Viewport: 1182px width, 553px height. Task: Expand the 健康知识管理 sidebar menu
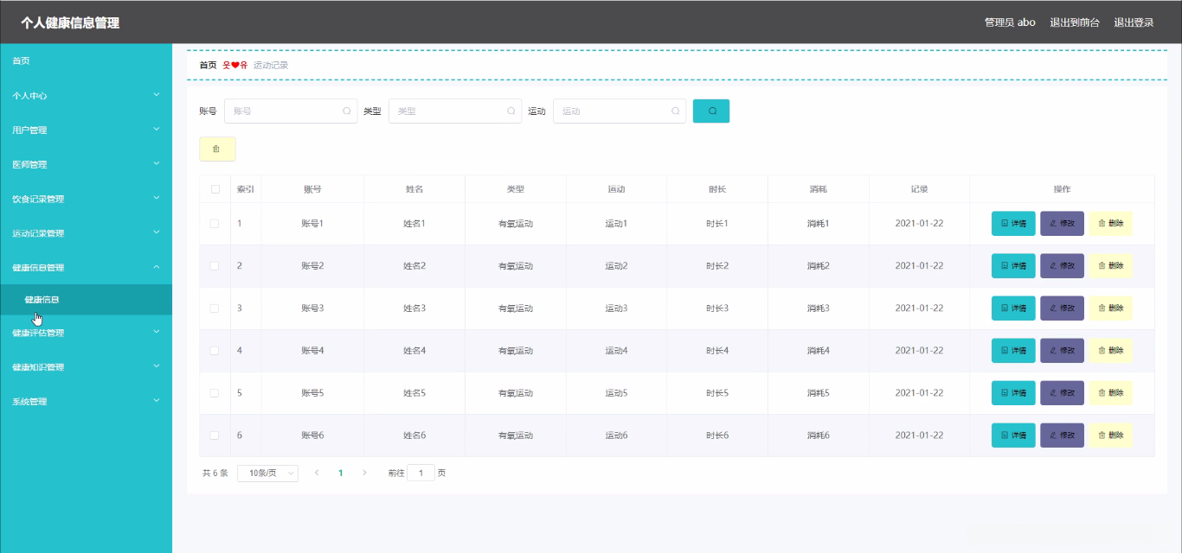[86, 367]
